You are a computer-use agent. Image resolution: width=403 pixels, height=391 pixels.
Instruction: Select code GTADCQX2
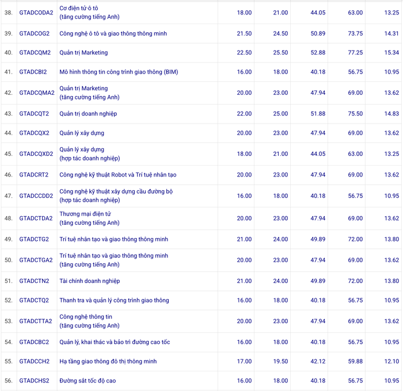pyautogui.click(x=34, y=133)
